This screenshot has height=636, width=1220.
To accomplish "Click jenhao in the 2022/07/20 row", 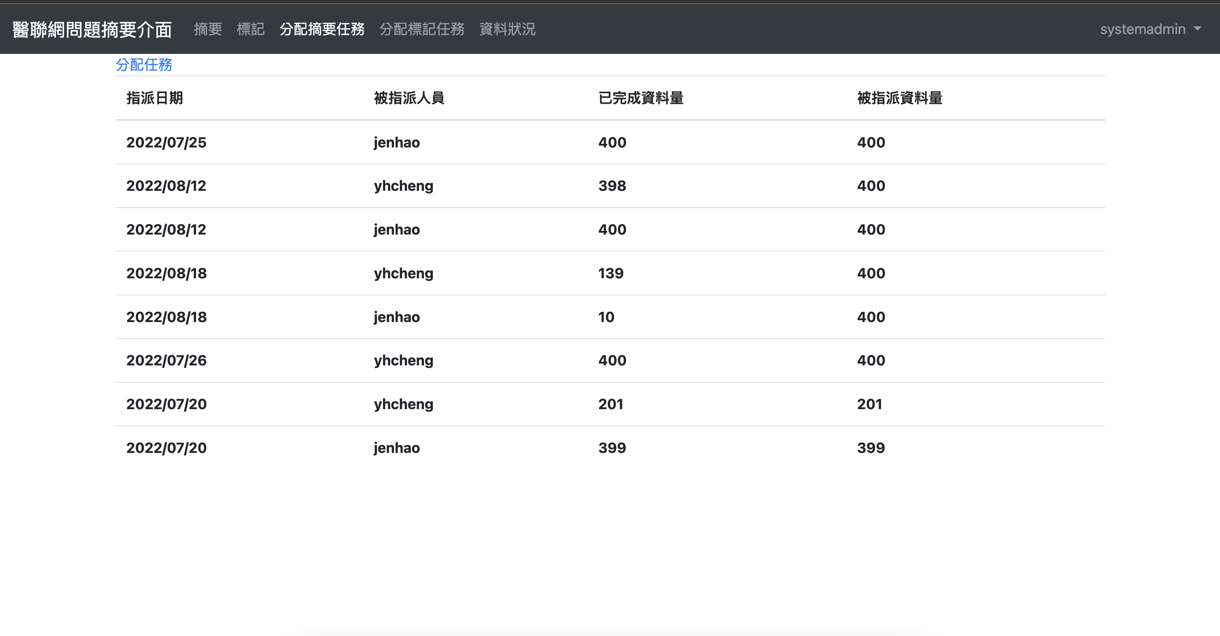I will (x=396, y=448).
